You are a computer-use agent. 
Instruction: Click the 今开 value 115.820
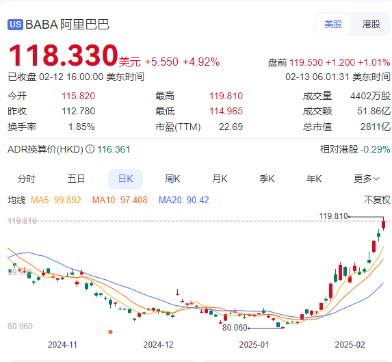pos(78,96)
